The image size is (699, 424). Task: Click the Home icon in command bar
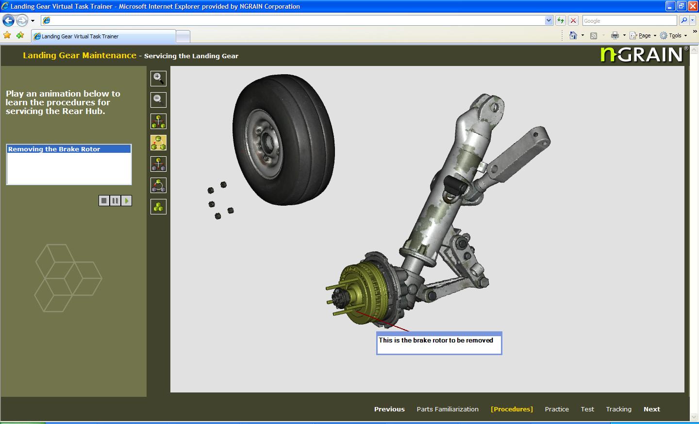573,35
